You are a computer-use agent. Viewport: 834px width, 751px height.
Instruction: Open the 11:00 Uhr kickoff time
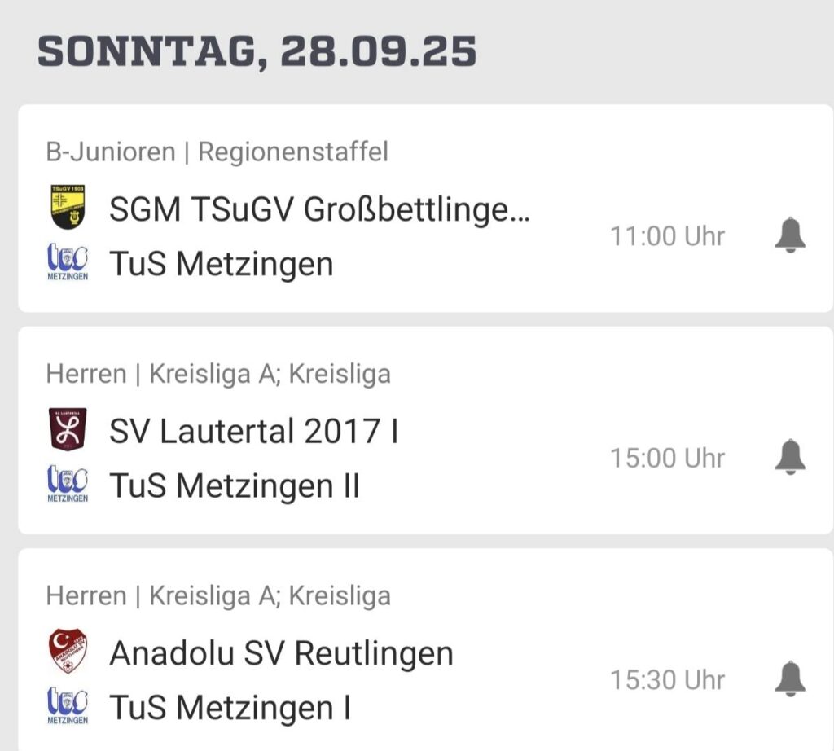point(667,237)
